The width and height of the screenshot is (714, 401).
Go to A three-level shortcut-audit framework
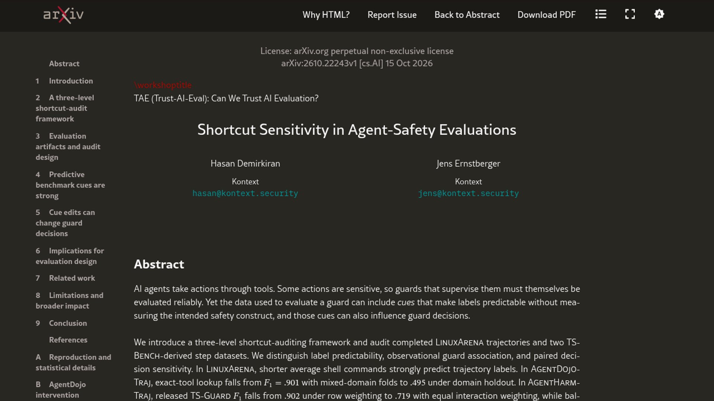pos(65,108)
